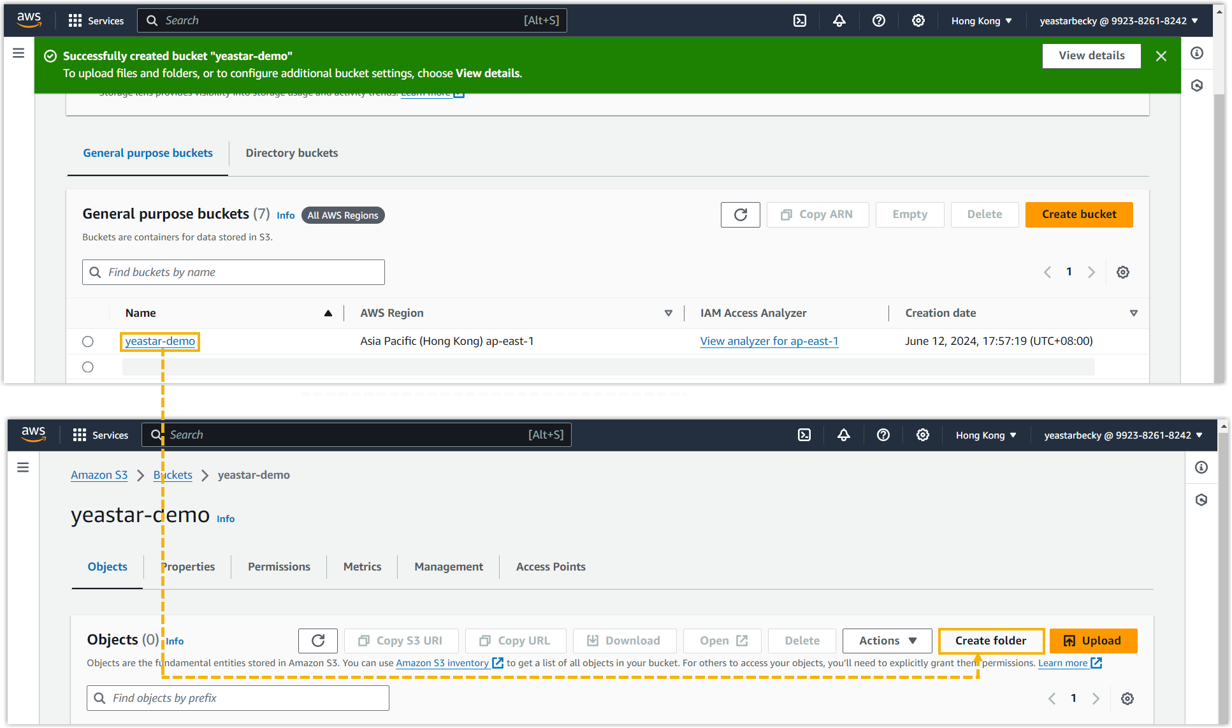The image size is (1232, 728).
Task: Open the help question-mark icon in top bar
Action: pyautogui.click(x=878, y=20)
